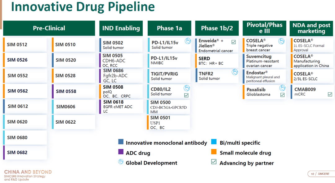Click the orange Small molecule drug swatch
This screenshot has height=183, width=335.
[x=214, y=152]
